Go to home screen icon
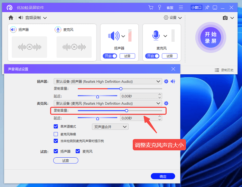The width and height of the screenshot is (242, 187). (11, 18)
